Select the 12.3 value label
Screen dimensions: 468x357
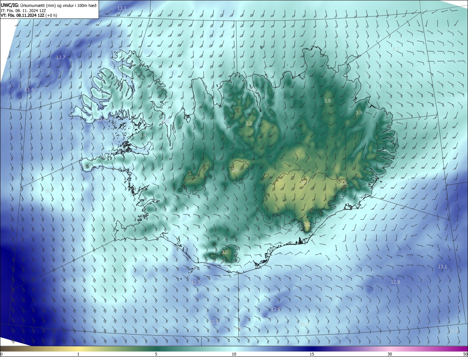[214, 322]
